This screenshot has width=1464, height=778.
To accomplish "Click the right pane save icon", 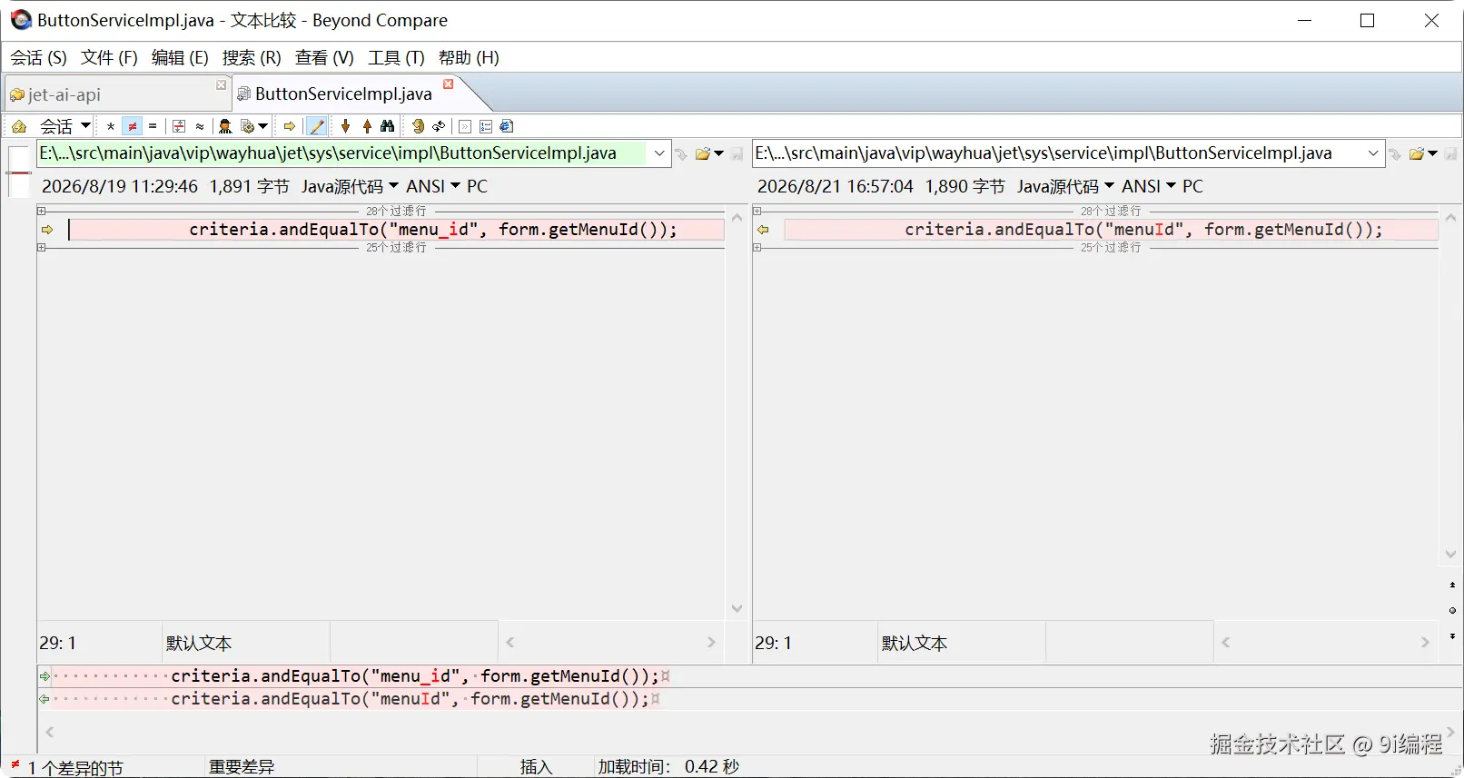I will click(x=1451, y=153).
